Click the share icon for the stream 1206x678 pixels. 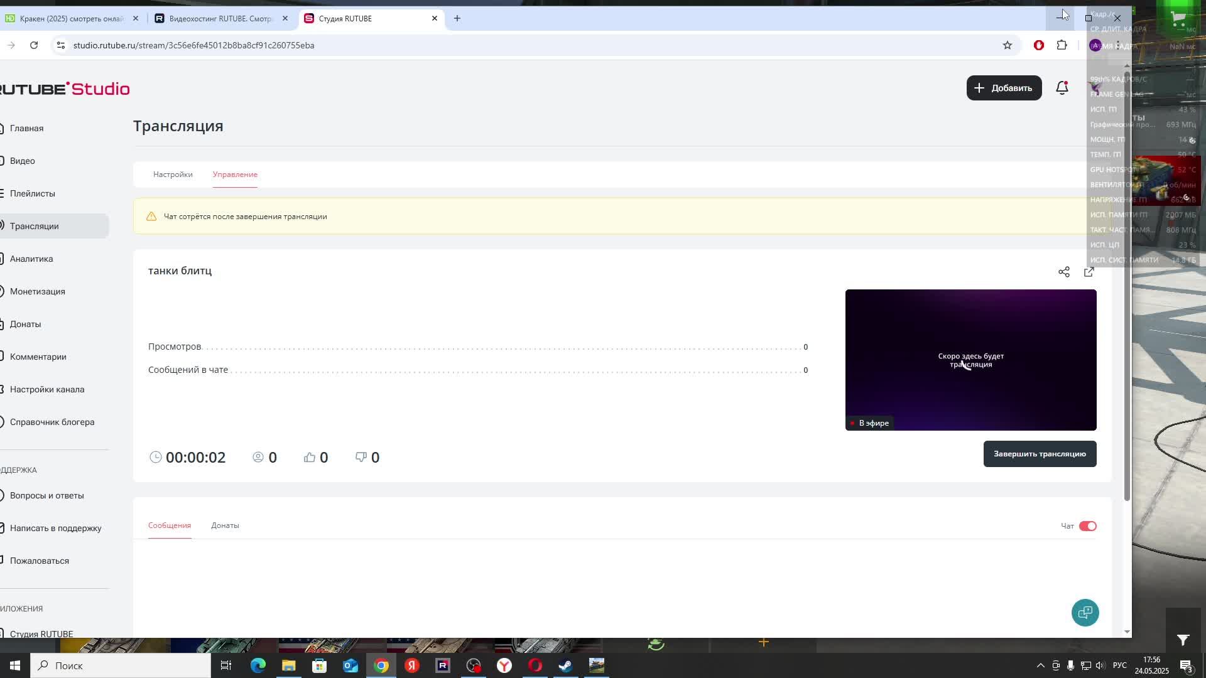click(x=1063, y=272)
